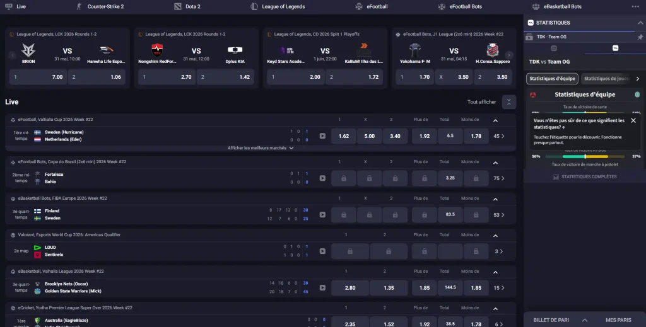Click the LOUD team logo

[37, 248]
